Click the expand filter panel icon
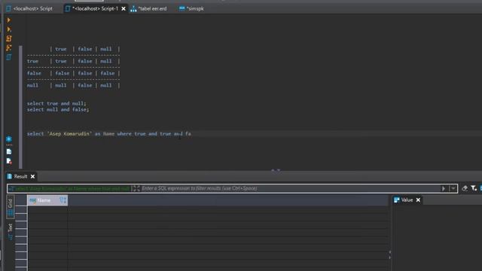 point(136,188)
